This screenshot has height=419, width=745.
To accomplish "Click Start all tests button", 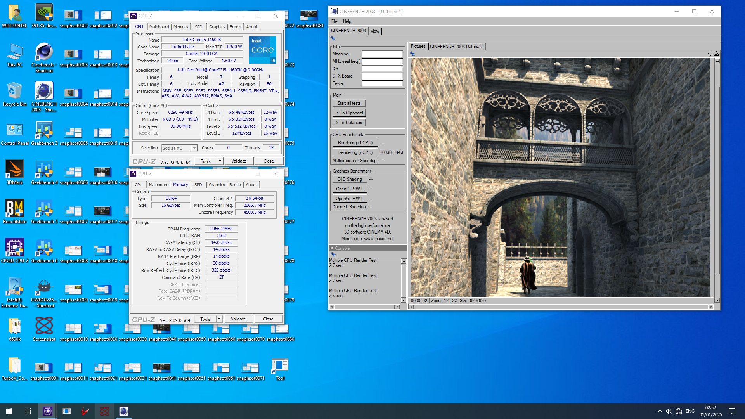I will tap(349, 103).
